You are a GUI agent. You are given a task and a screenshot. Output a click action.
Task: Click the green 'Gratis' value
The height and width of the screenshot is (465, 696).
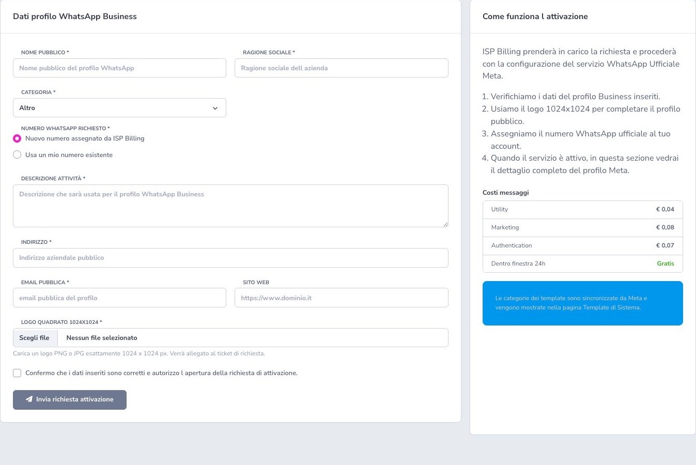coord(666,263)
